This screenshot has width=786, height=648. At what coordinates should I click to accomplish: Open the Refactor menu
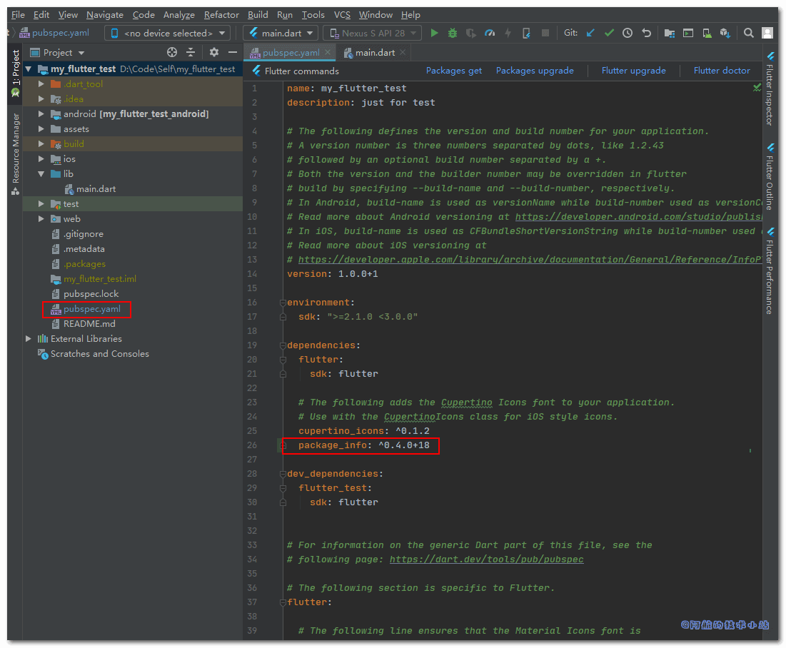click(221, 14)
